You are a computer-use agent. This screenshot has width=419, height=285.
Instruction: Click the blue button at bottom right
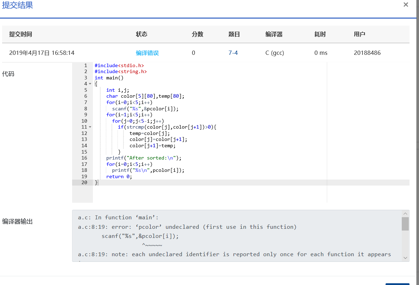click(397, 283)
